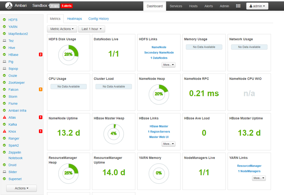Viewport: 284px width, 195px height.
Task: Click the 5 alerts button
Action: [67, 6]
